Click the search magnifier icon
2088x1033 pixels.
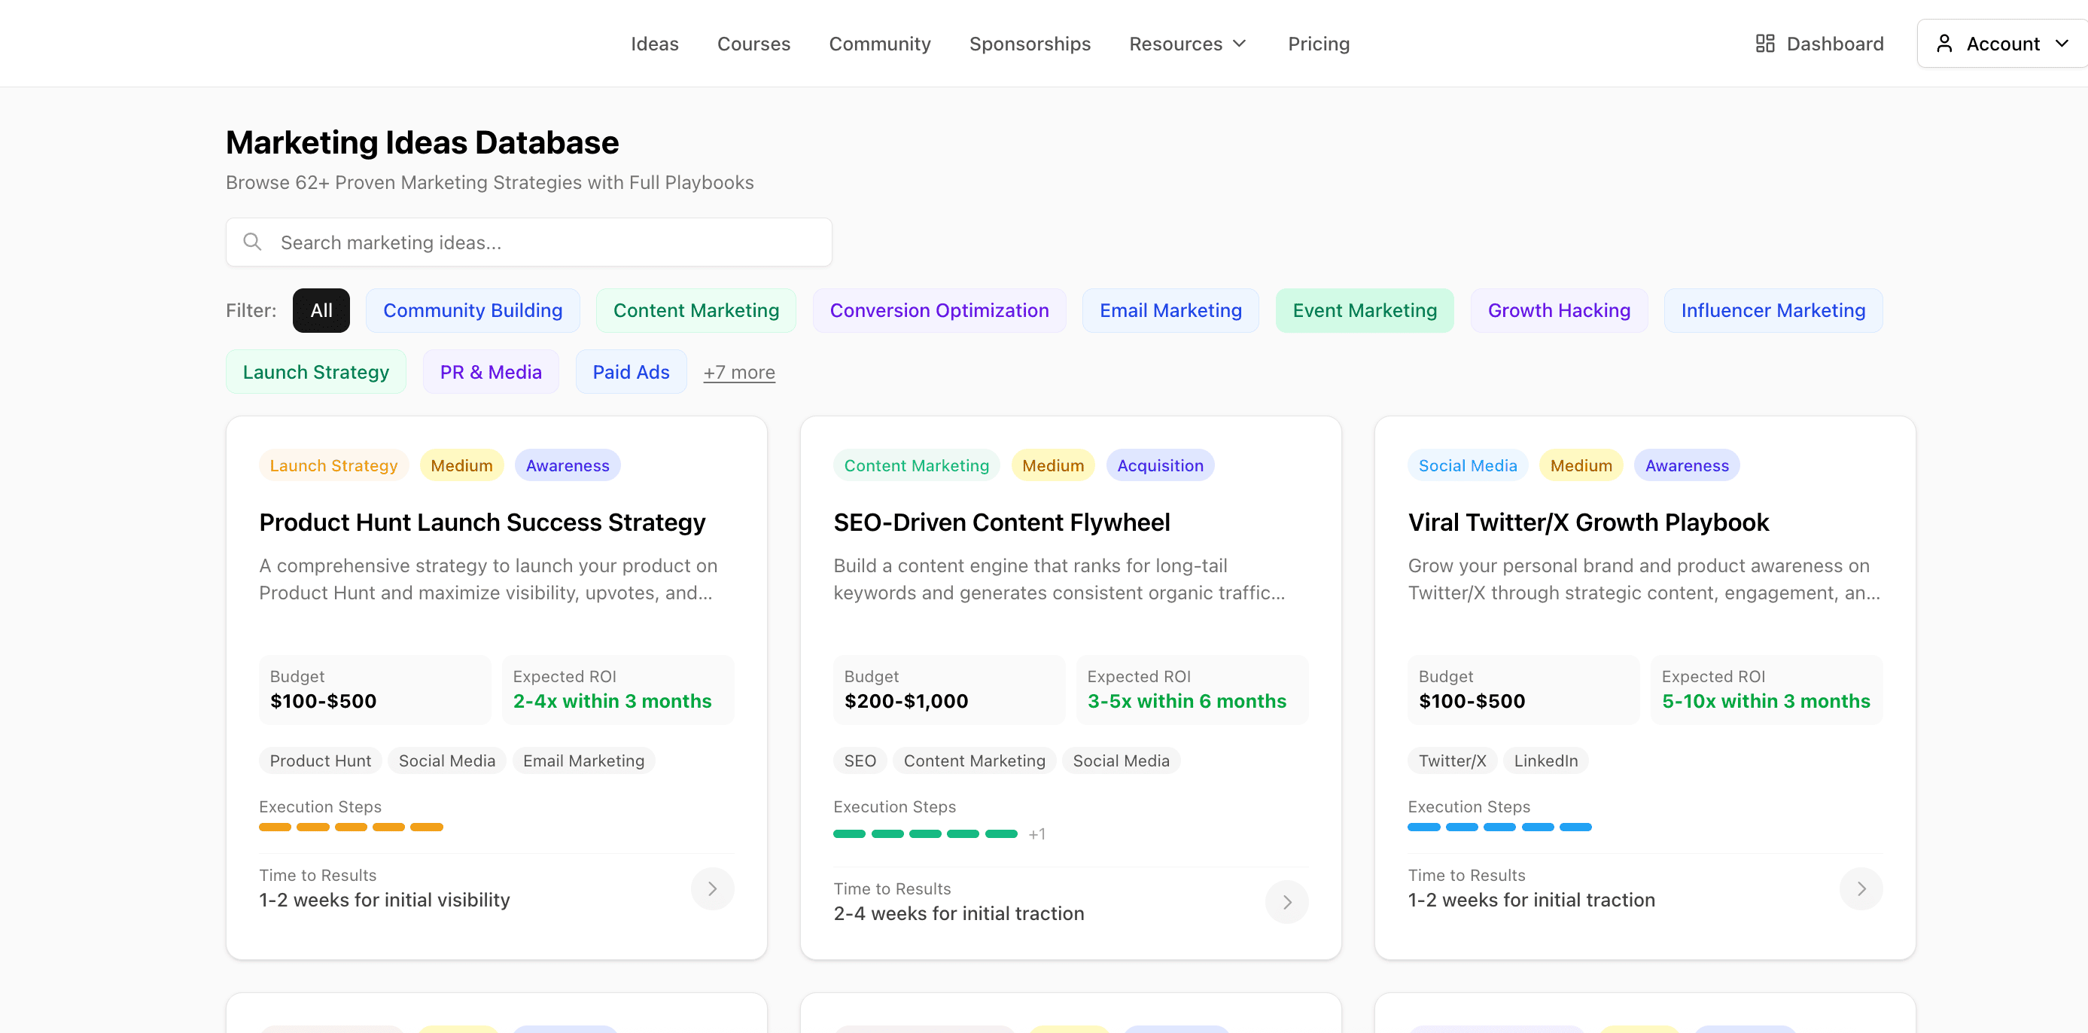click(252, 242)
